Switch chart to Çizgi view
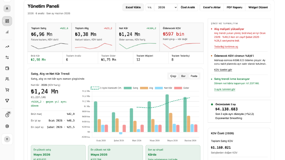 173,76
